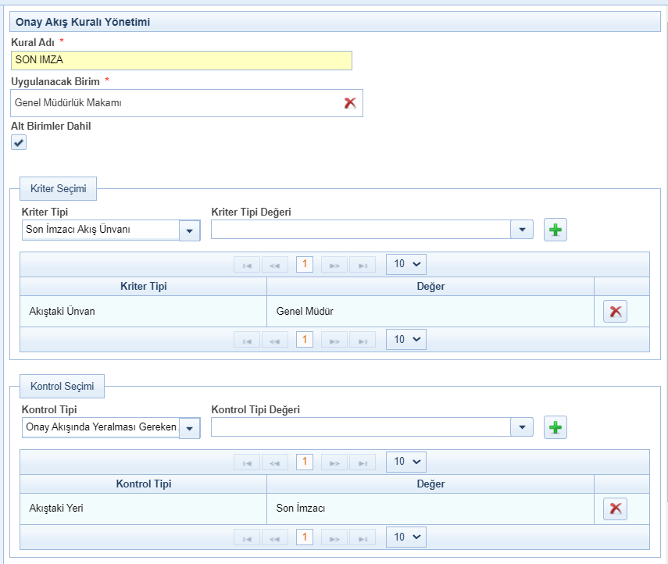
Task: Change rows per page in criteria table top paginator
Action: click(406, 264)
